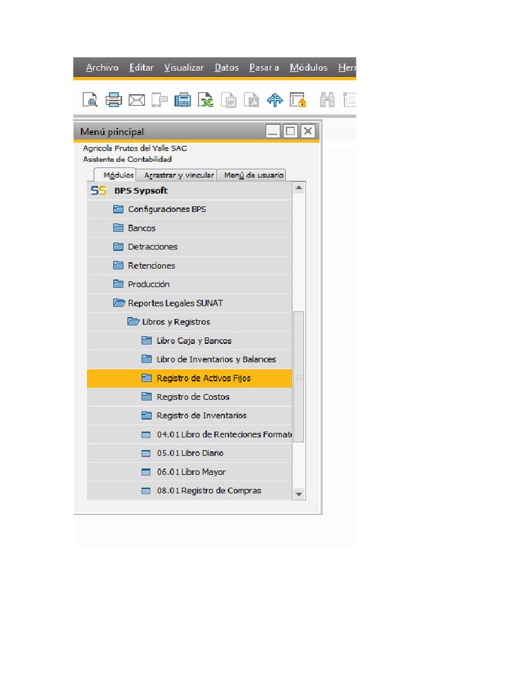The image size is (513, 685).
Task: Click the Send SMS phone icon
Action: click(x=160, y=100)
